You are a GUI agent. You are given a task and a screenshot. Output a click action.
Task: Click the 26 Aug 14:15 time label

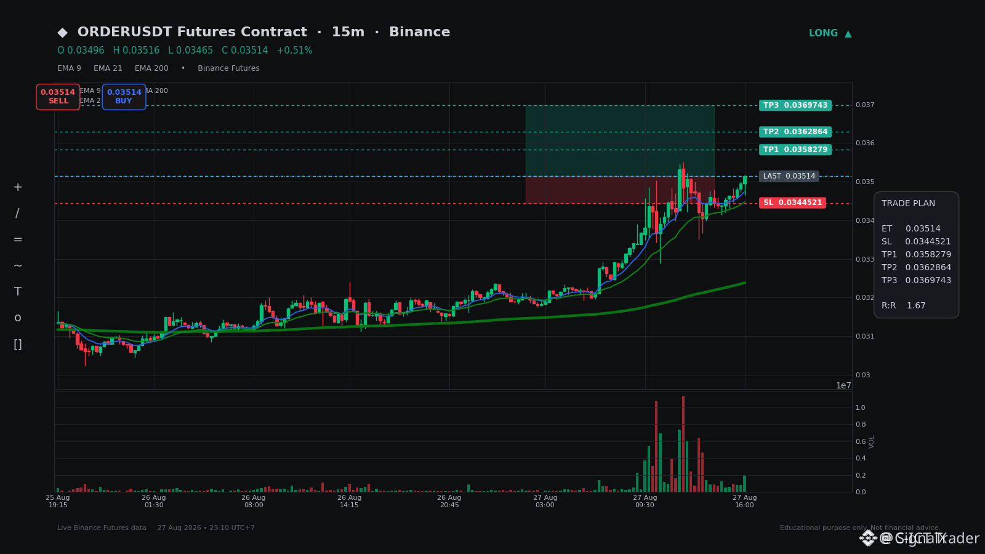click(x=350, y=502)
